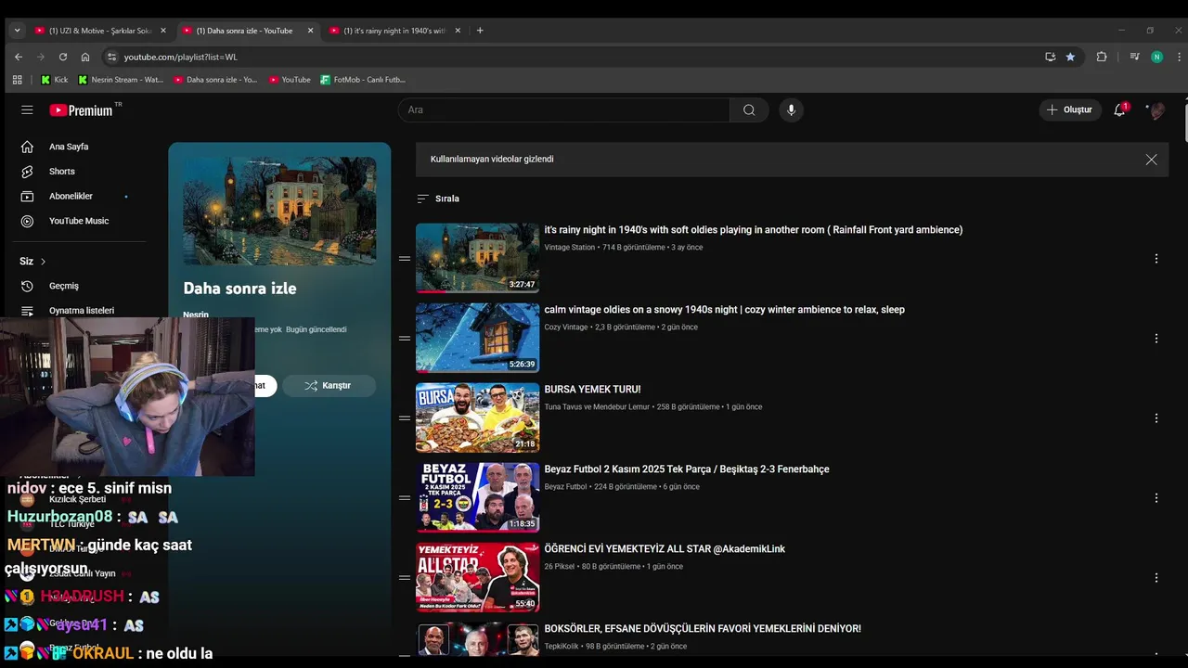Click the drag handle of calm vintage video
The image size is (1188, 668).
405,339
